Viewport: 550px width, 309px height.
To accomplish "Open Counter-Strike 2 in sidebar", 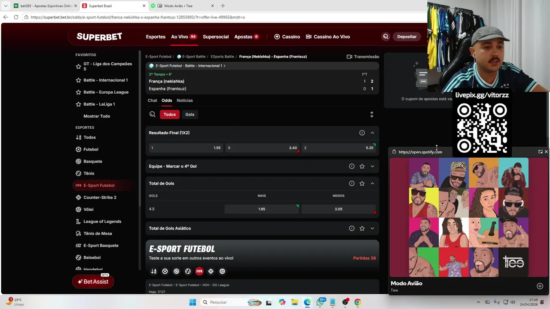I will tap(100, 197).
